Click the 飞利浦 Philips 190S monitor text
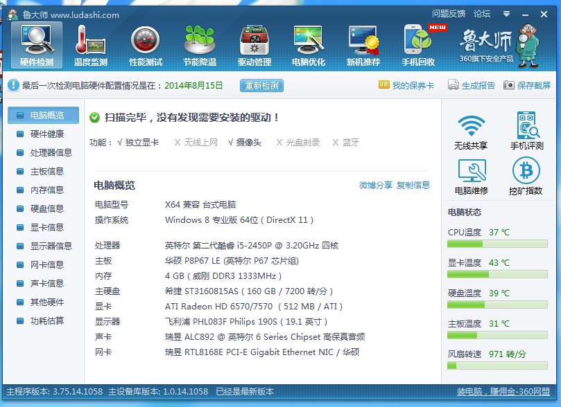Viewport: 561px width, 407px height. pos(246,322)
